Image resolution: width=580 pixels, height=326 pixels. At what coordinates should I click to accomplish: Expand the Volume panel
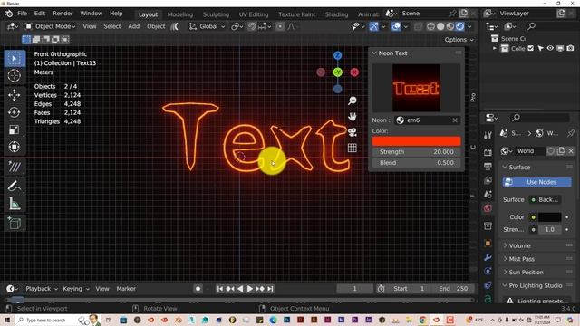(x=505, y=245)
